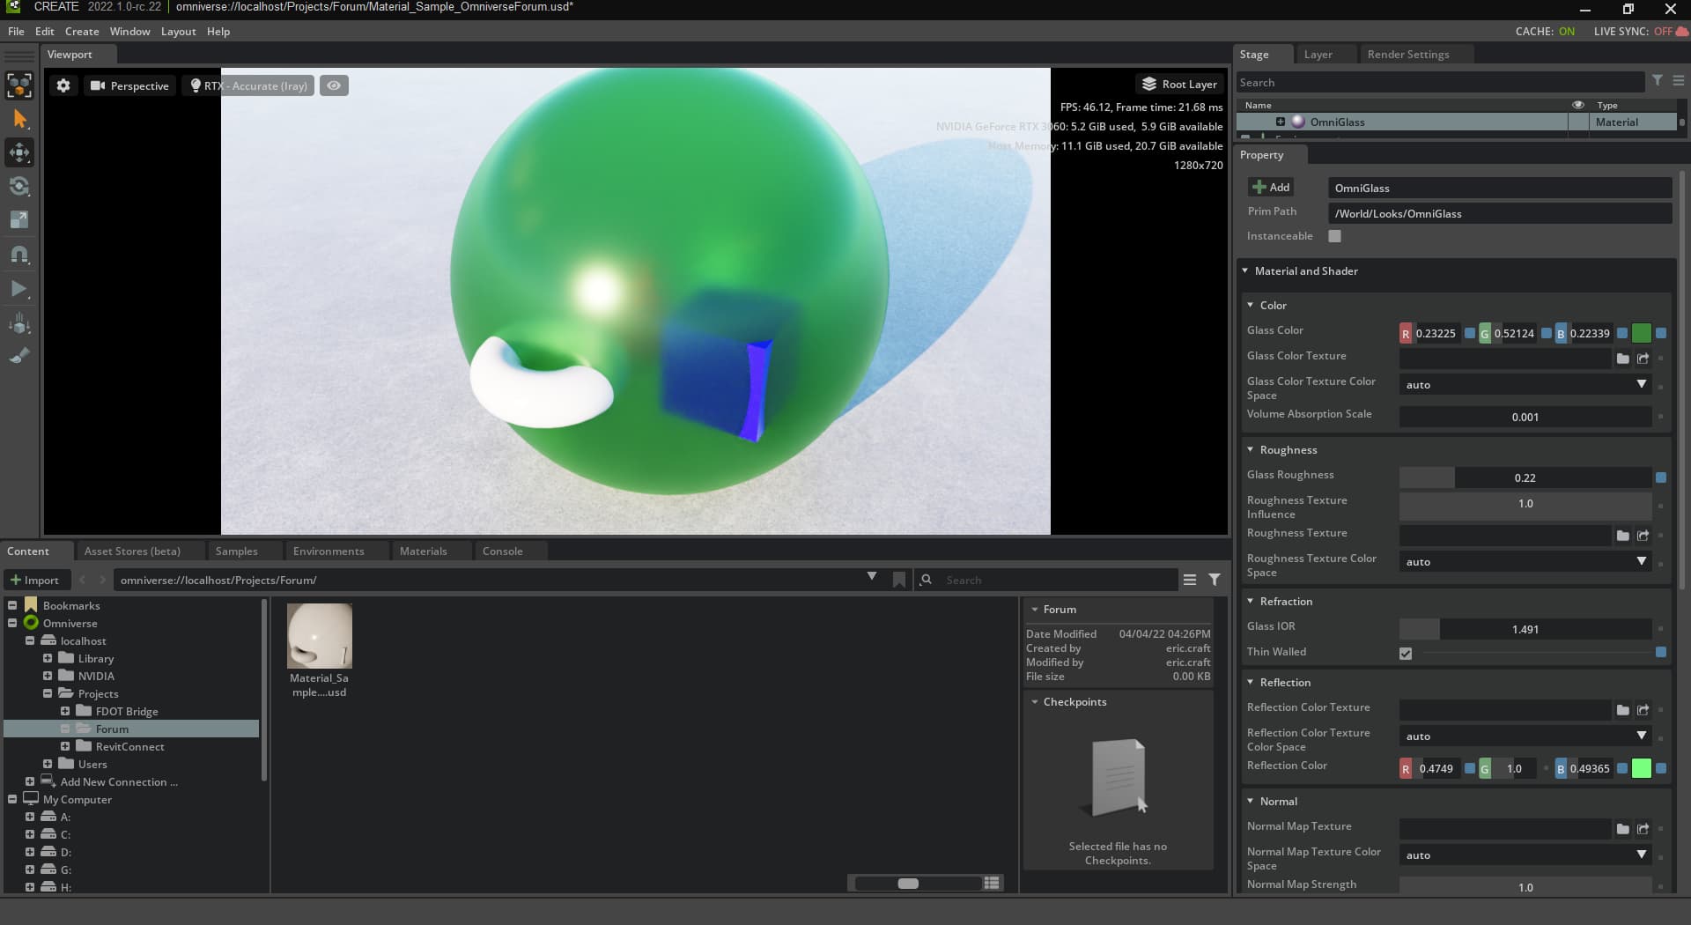Adjust the Glass Roughness slider
This screenshot has height=925, width=1691.
[1525, 477]
